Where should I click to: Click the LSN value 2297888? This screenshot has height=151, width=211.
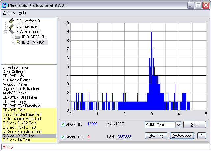124,137
